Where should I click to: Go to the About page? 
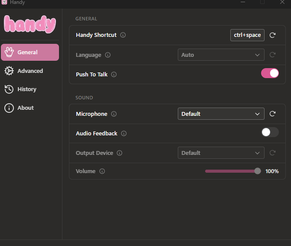pos(25,108)
